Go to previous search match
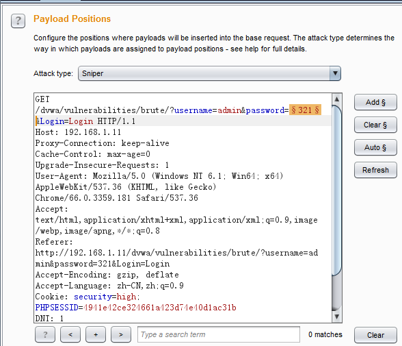The width and height of the screenshot is (402, 346). [x=70, y=334]
